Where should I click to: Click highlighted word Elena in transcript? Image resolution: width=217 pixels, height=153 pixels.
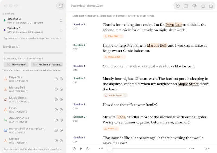click(x=121, y=117)
